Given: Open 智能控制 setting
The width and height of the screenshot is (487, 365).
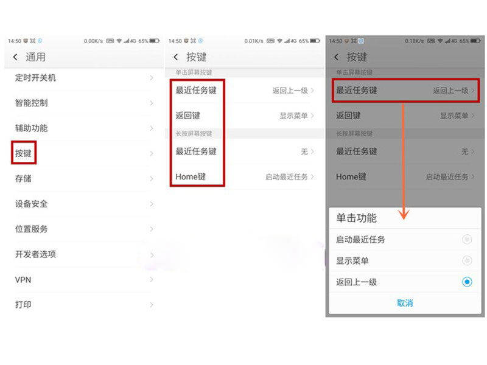Looking at the screenshot, I should [x=84, y=103].
